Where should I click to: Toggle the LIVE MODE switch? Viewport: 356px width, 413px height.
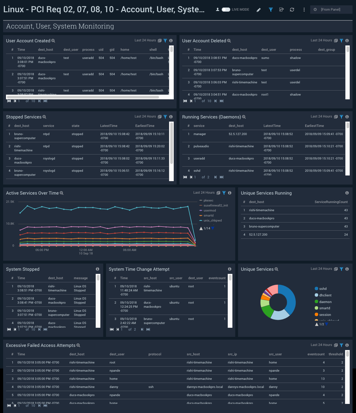[226, 9]
